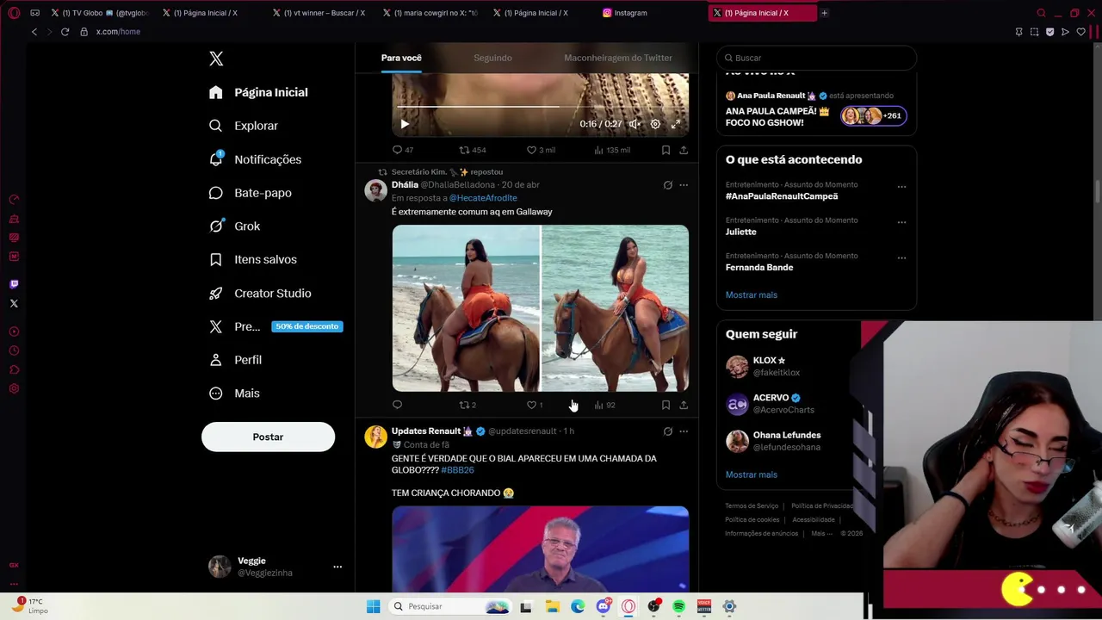Open Perfil from the sidebar
Image resolution: width=1102 pixels, height=620 pixels.
pos(235,360)
